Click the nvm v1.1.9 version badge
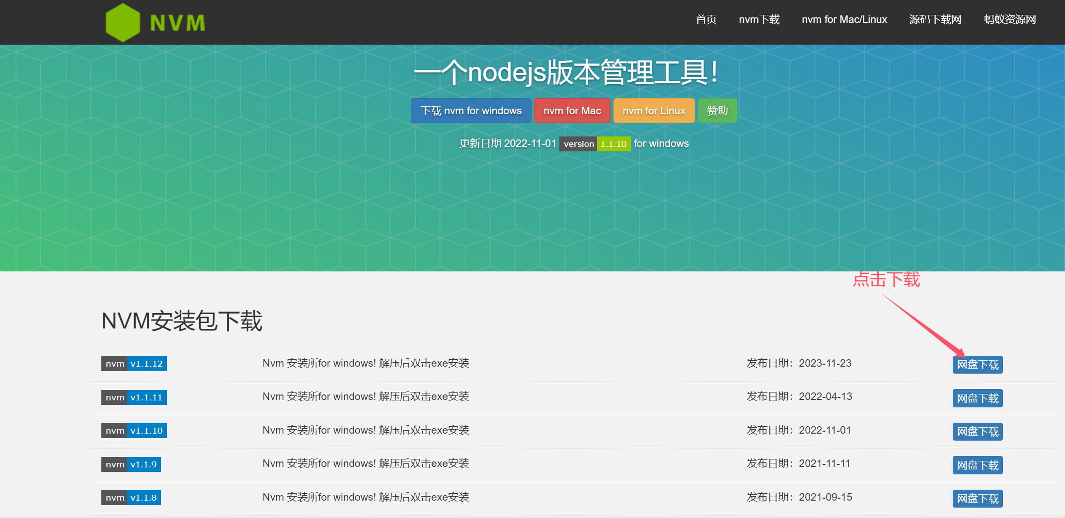This screenshot has width=1065, height=518. pos(131,464)
